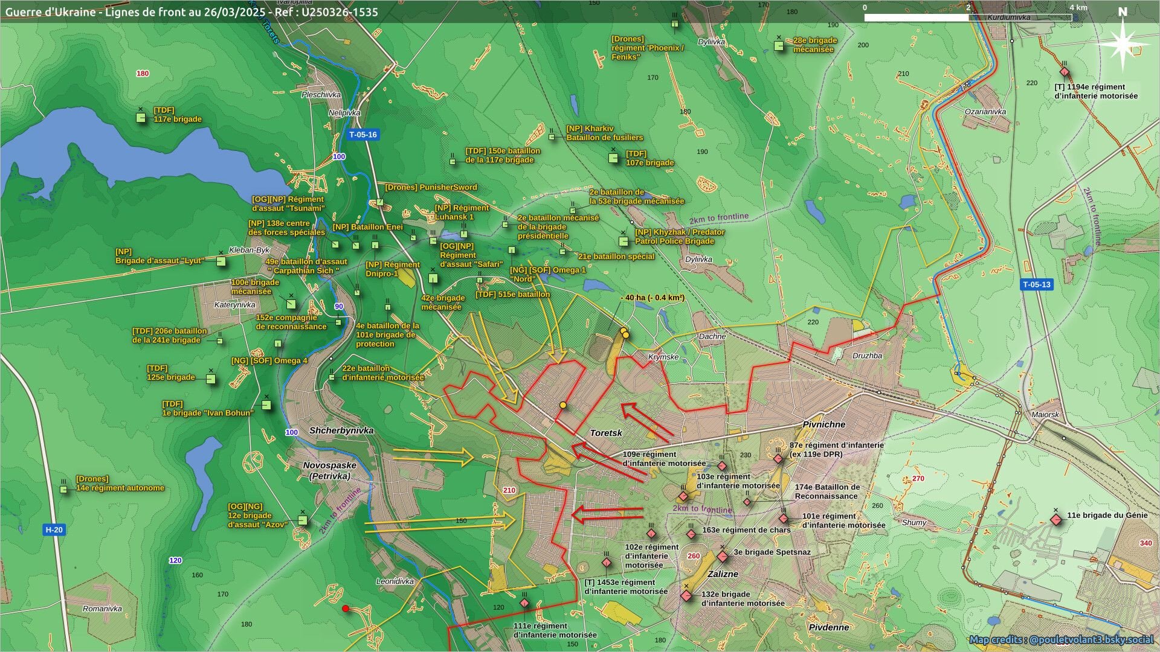Click the 87e régiment red diamond marker

778,459
